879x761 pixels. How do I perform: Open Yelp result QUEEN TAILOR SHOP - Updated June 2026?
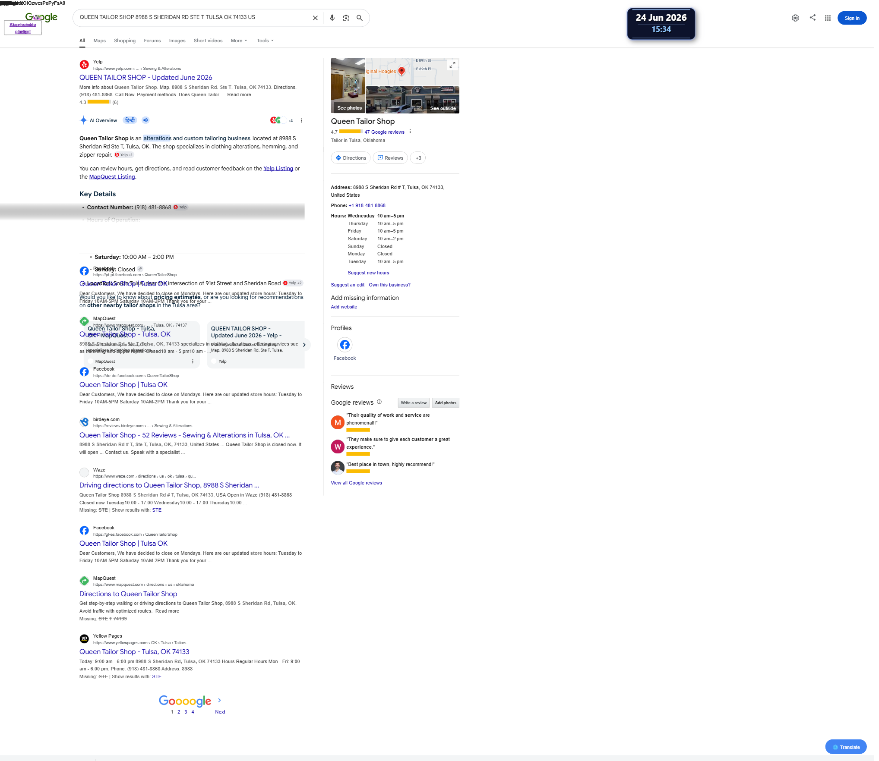tap(145, 78)
